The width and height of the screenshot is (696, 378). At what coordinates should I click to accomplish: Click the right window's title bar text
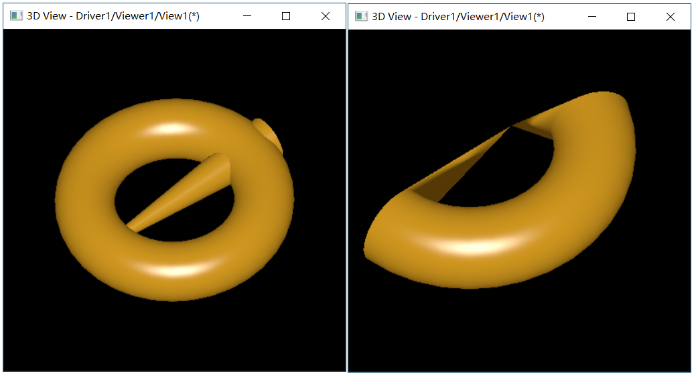458,16
